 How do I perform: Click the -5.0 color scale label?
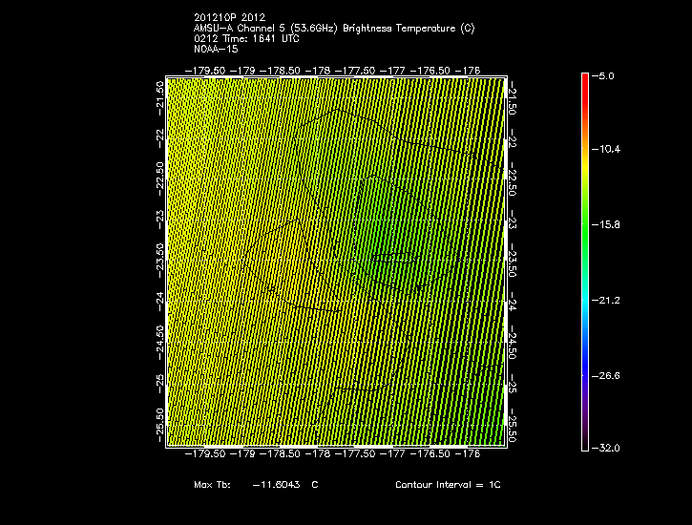606,74
